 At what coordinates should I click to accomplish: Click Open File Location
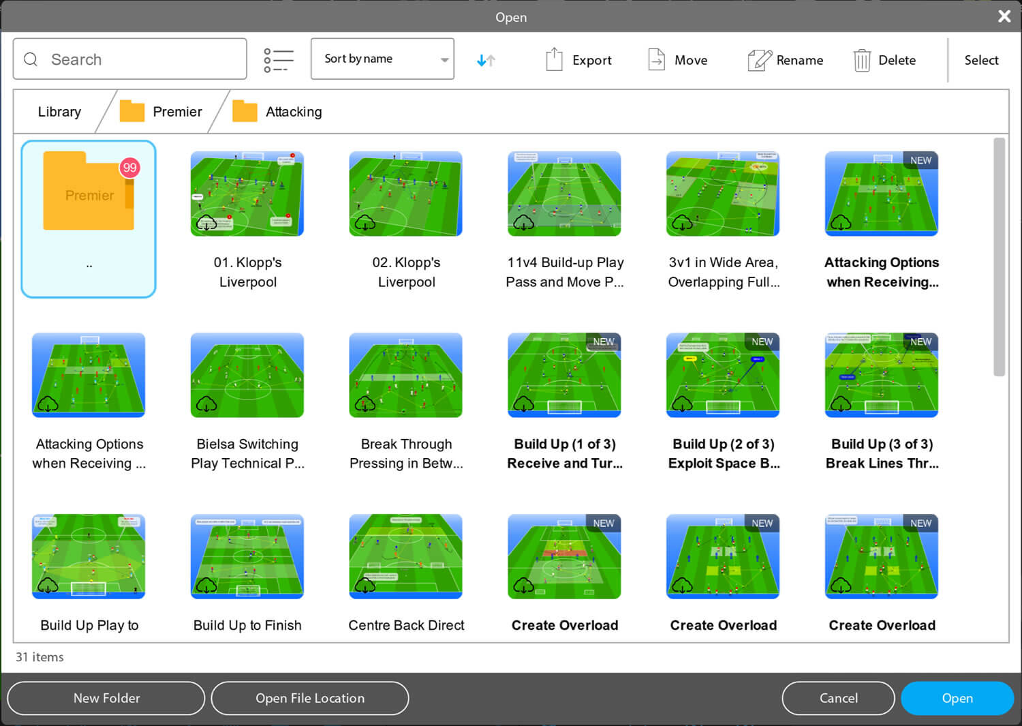(x=309, y=698)
